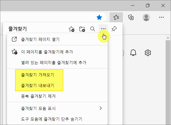The image size is (171, 125).
Task: Click the page vertical scrollbar thumb
Action: pyautogui.click(x=168, y=83)
